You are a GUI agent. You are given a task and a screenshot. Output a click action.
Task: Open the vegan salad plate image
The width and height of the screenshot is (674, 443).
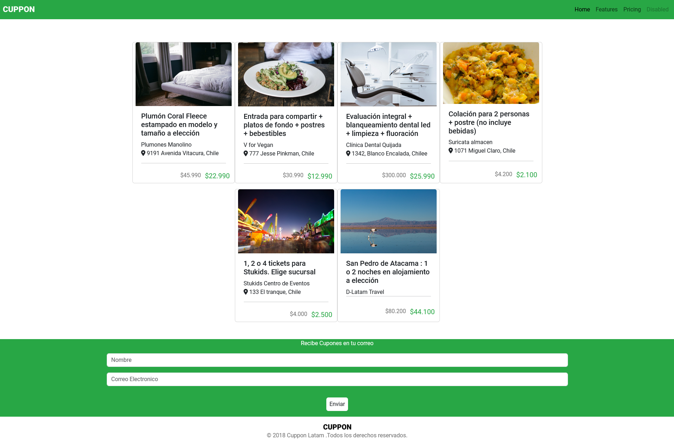pyautogui.click(x=286, y=74)
